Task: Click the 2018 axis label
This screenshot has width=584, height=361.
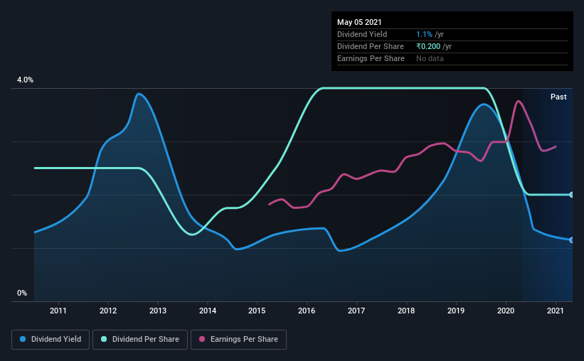Action: 406,311
